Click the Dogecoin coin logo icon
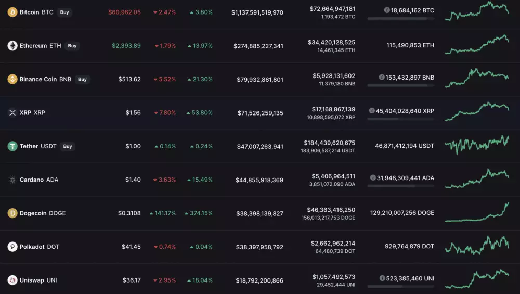Viewport: 520px width, 294px height. 12,213
